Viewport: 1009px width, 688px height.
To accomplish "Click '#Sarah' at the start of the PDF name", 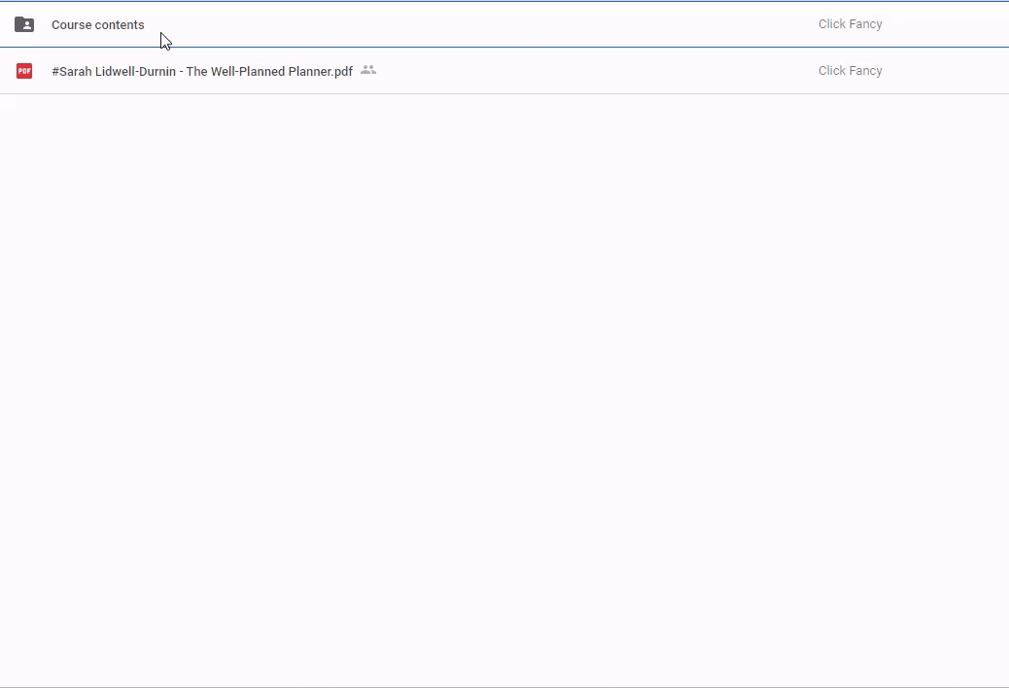I will (72, 71).
